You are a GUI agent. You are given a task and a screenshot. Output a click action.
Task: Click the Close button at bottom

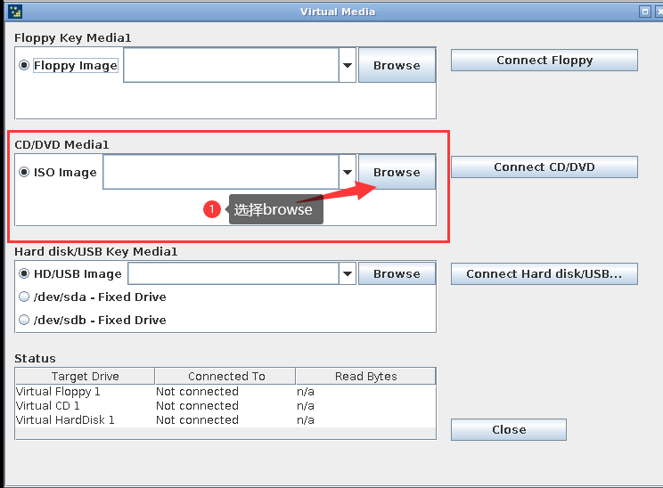[508, 429]
